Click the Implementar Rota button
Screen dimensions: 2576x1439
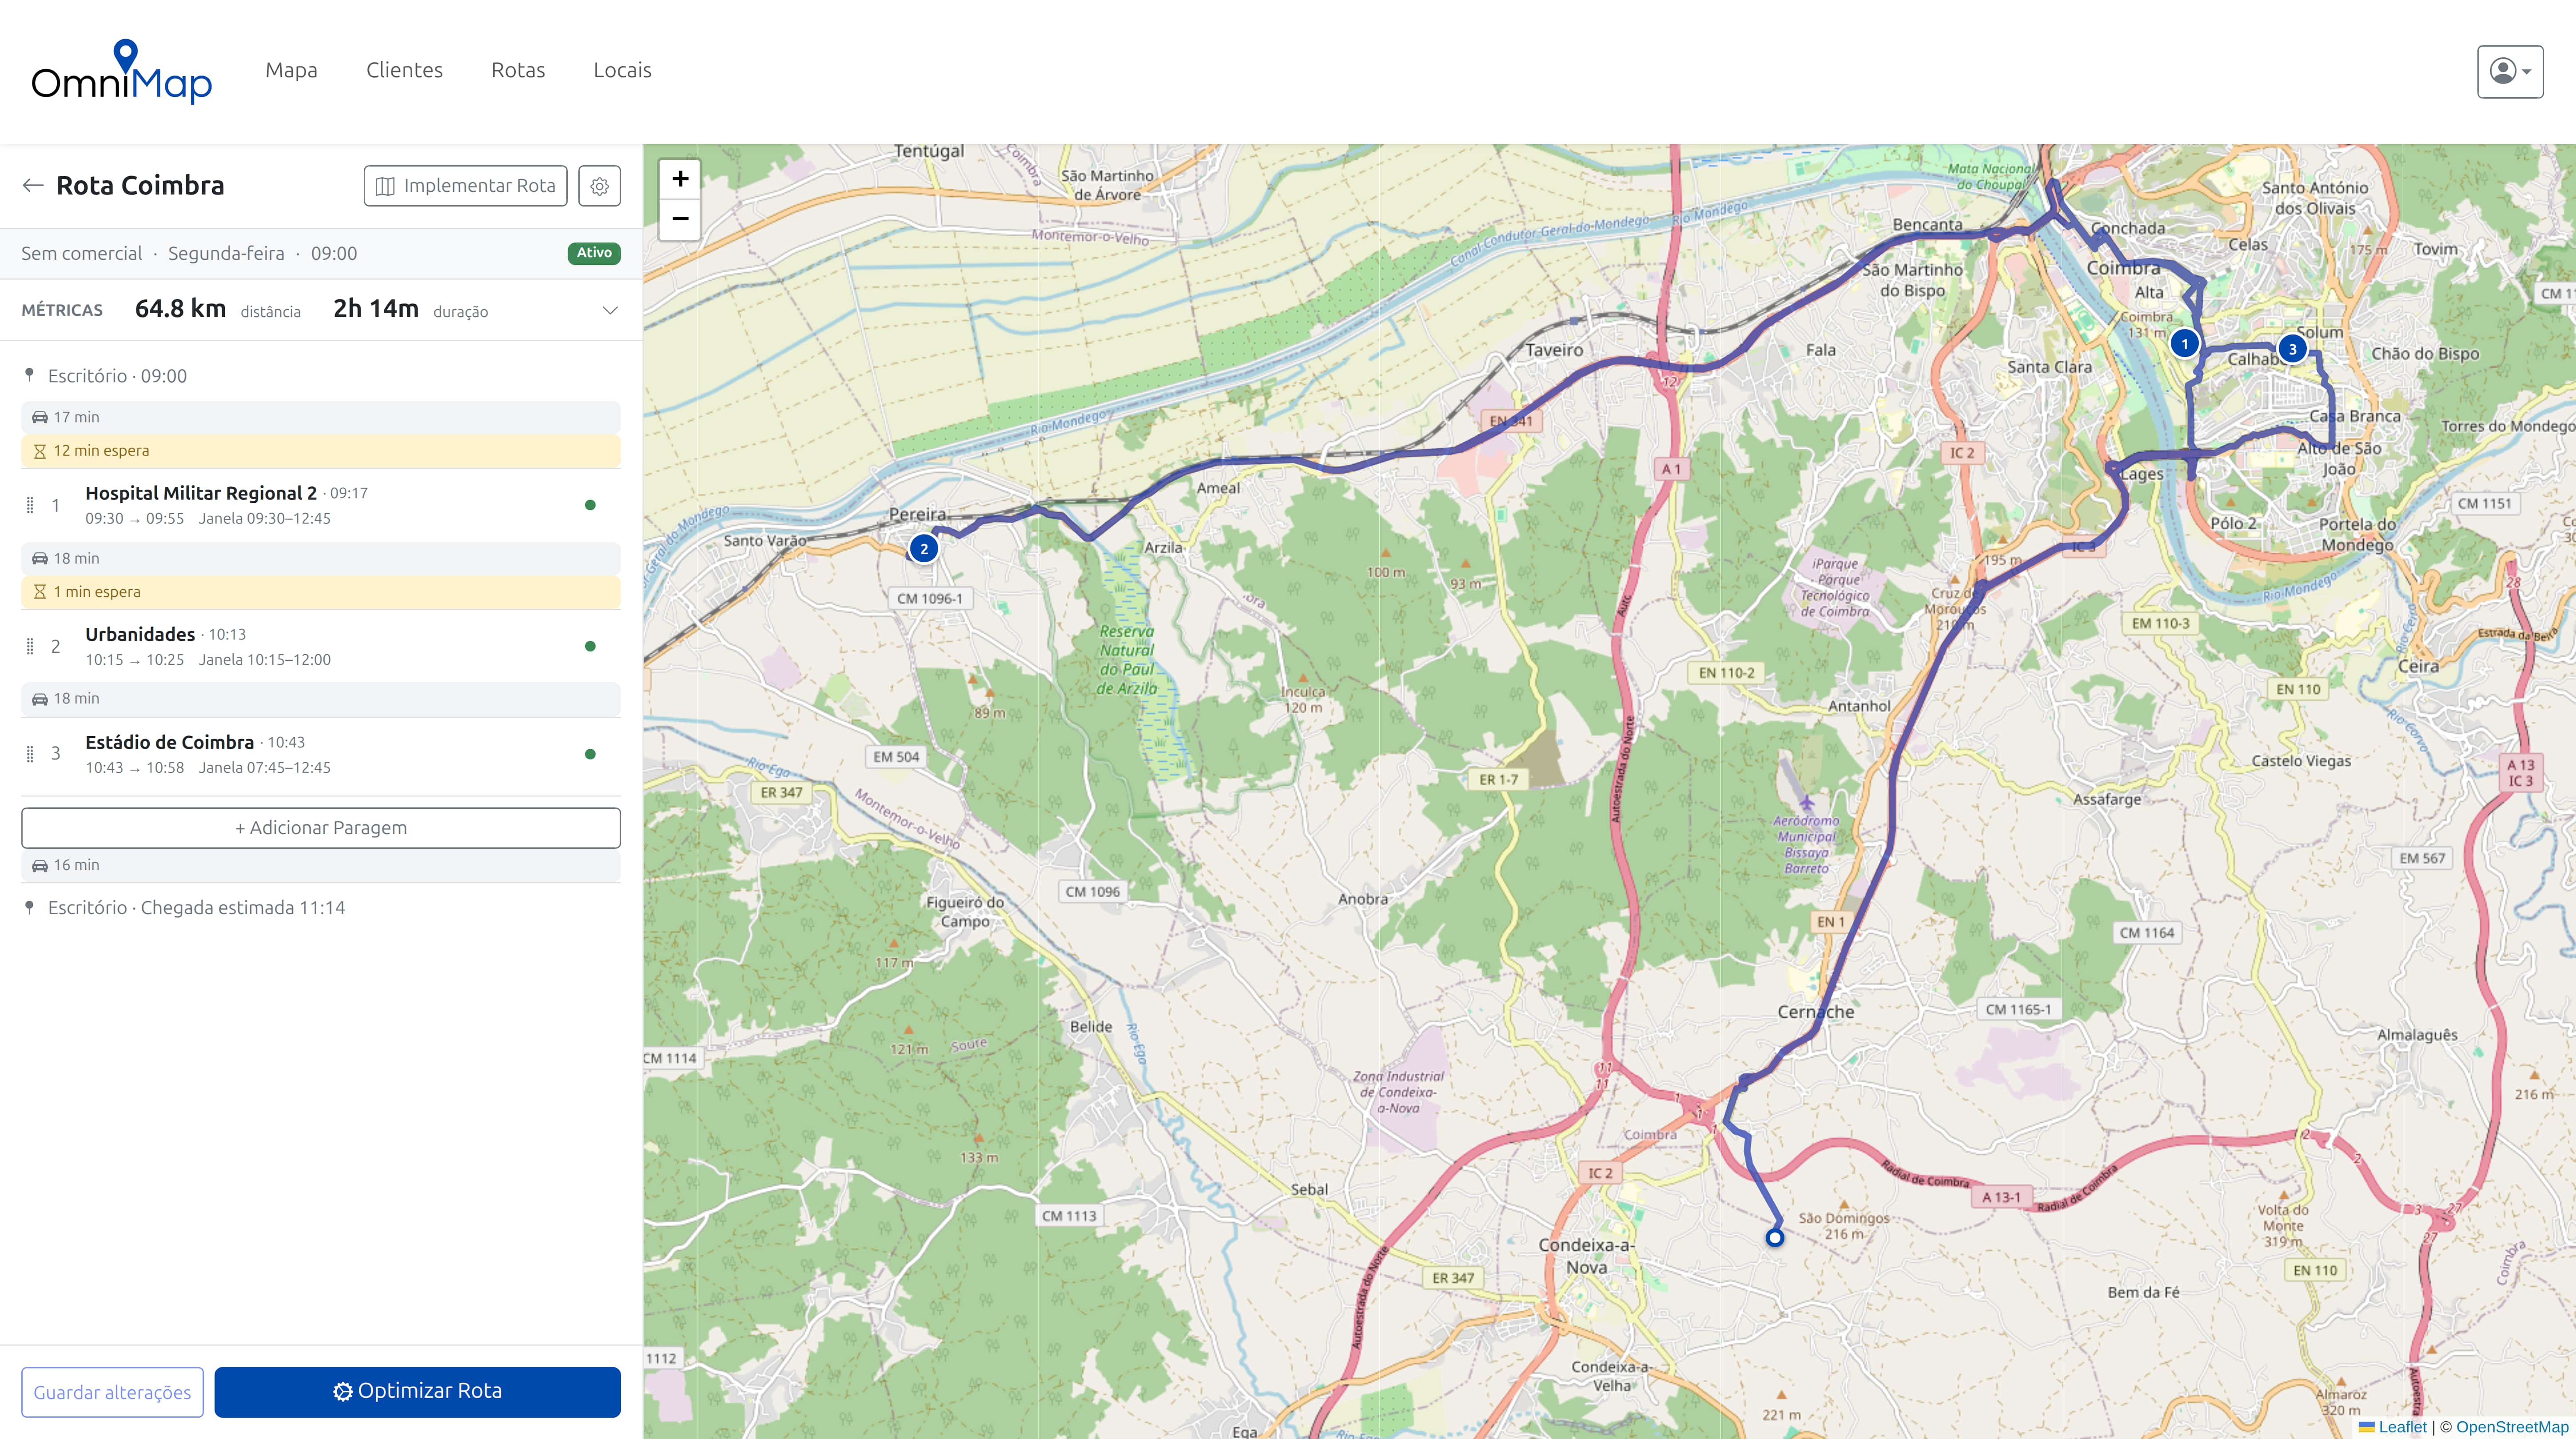pyautogui.click(x=465, y=186)
